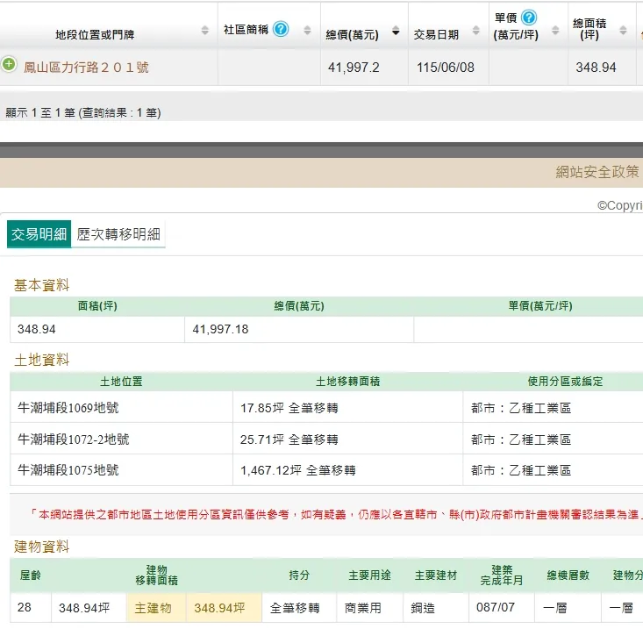Sort by 地段位置或門牌 column arrows

click(x=204, y=31)
